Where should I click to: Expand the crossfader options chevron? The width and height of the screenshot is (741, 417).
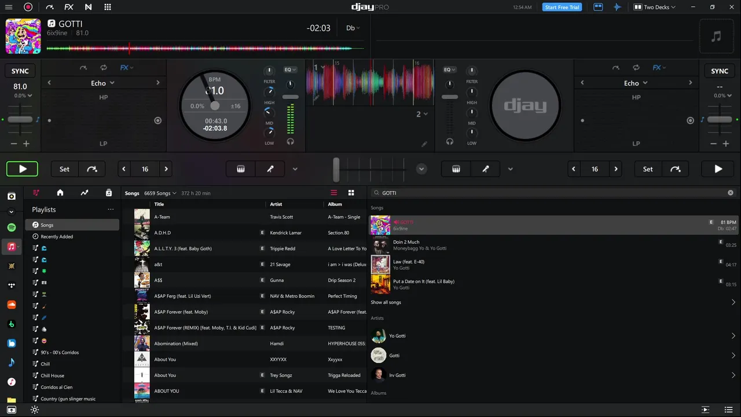click(x=421, y=169)
